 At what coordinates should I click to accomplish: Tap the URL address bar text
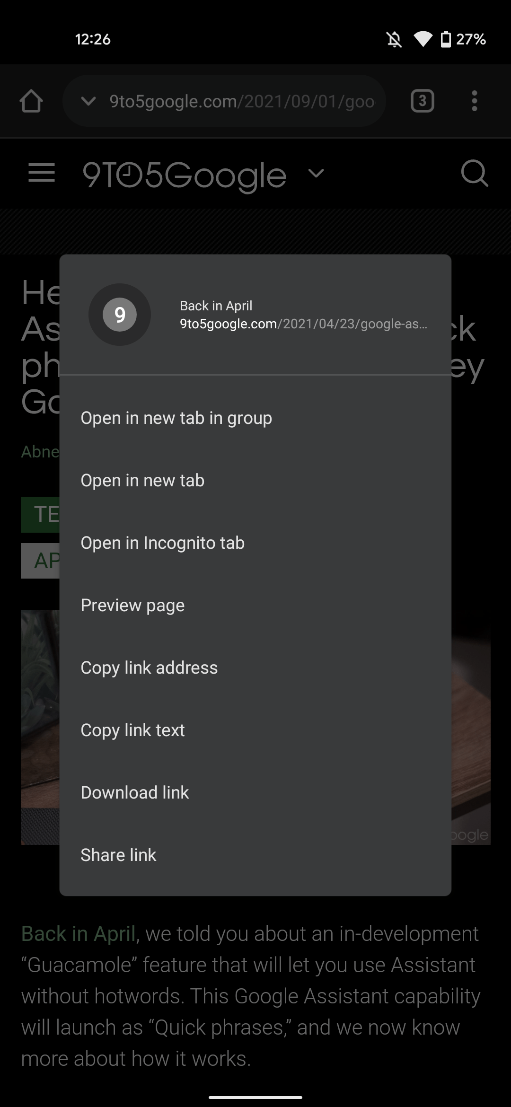point(242,101)
